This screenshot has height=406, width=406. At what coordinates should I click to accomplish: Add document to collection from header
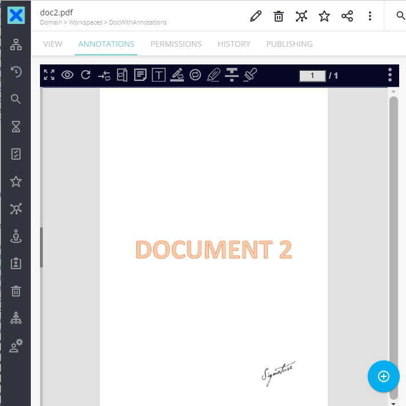coord(302,16)
